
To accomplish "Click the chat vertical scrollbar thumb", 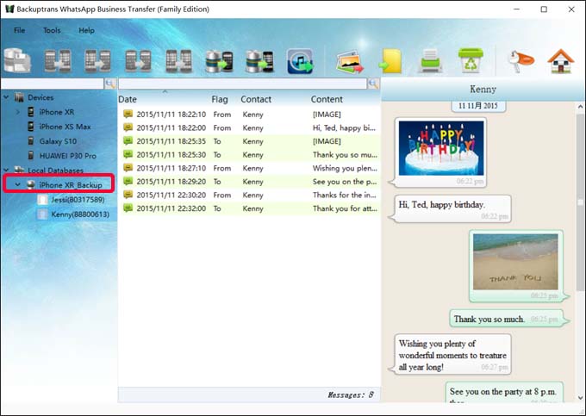I will point(580,202).
